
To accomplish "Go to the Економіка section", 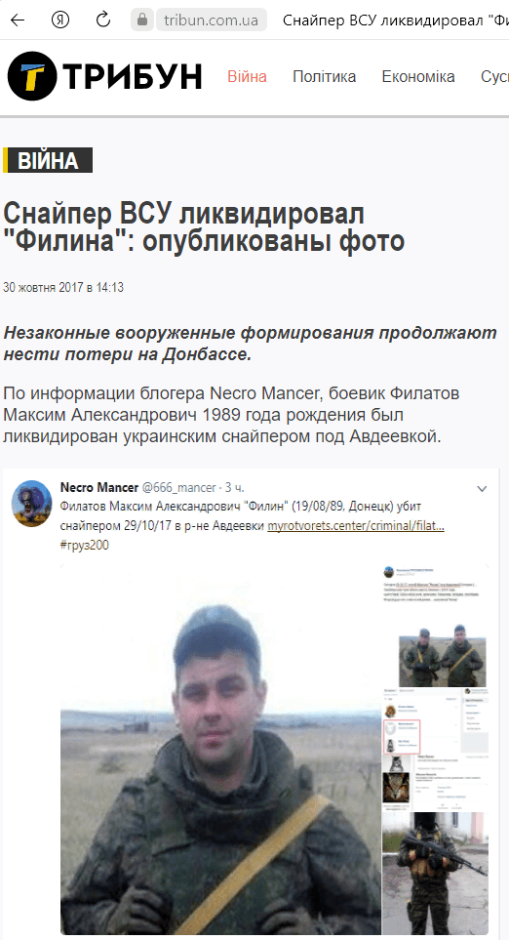I will coord(418,77).
